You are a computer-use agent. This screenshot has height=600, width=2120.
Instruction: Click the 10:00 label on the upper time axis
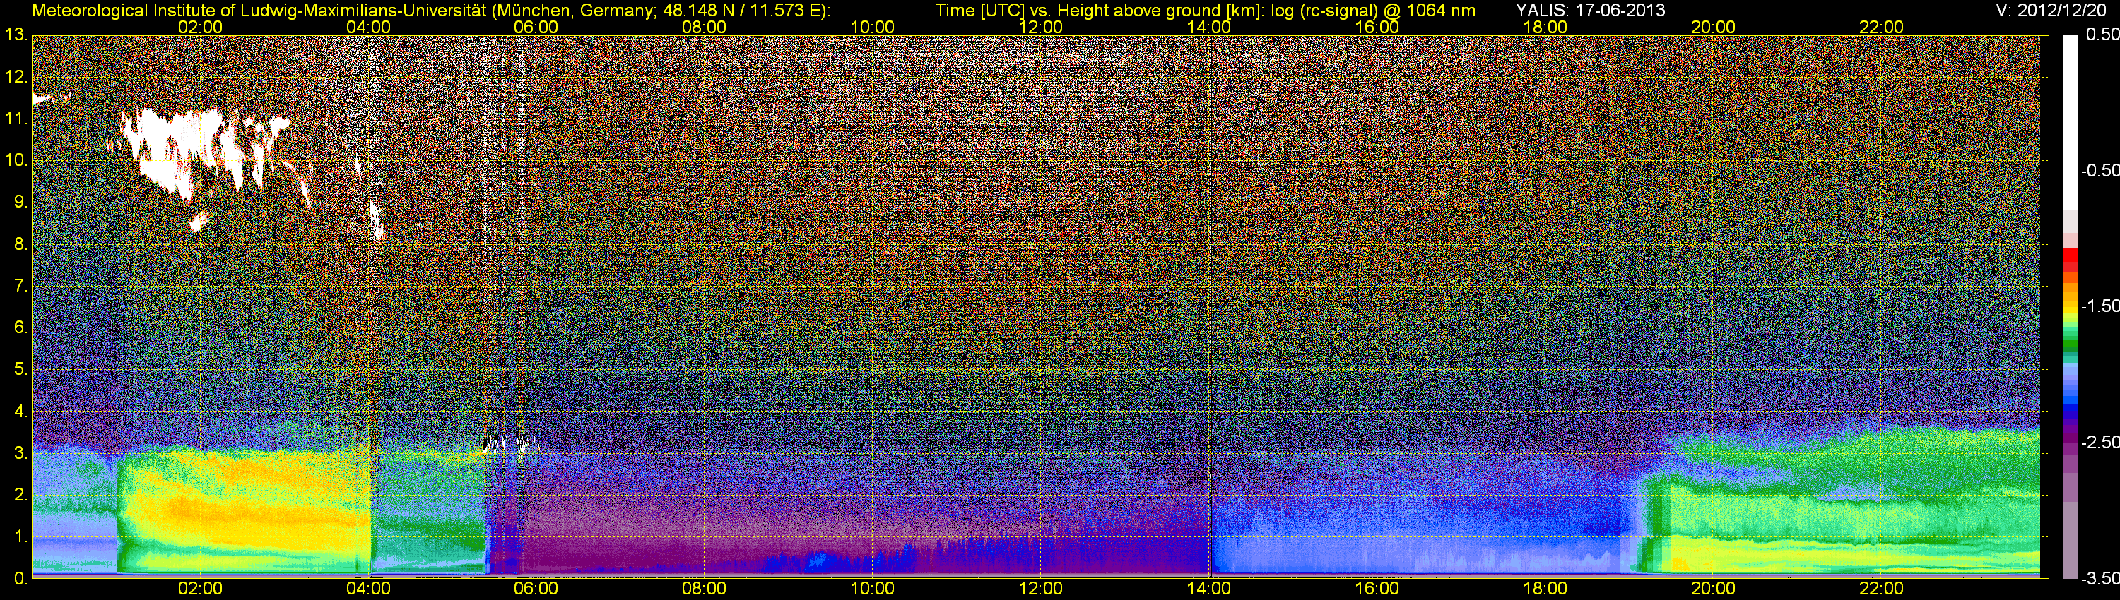click(x=872, y=27)
